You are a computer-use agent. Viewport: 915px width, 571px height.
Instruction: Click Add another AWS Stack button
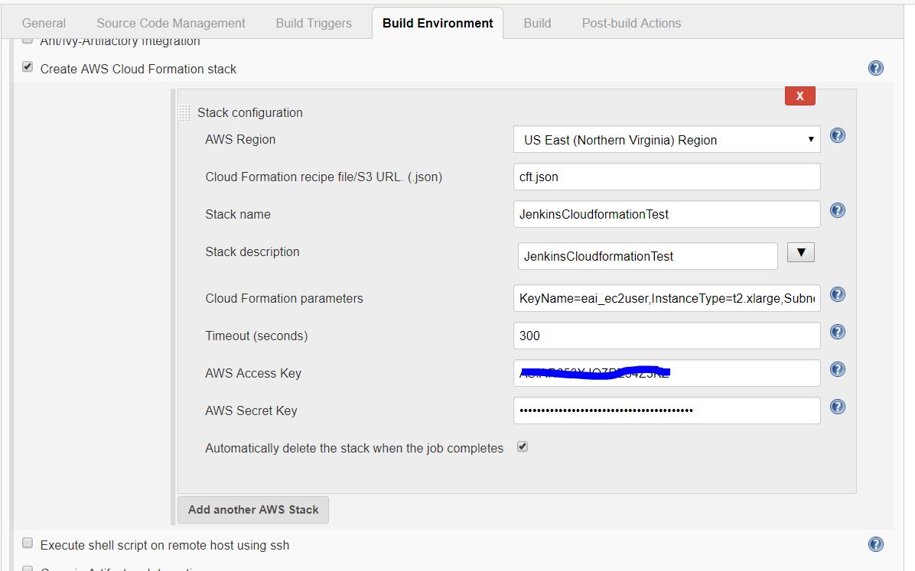pos(253,510)
